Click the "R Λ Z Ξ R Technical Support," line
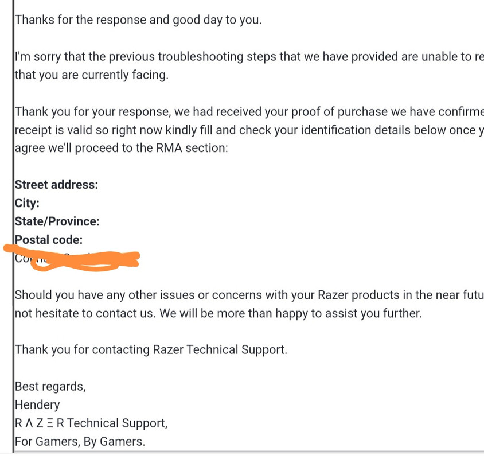This screenshot has width=484, height=459. click(x=91, y=423)
